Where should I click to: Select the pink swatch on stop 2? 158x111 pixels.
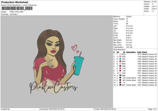click(x=120, y=57)
